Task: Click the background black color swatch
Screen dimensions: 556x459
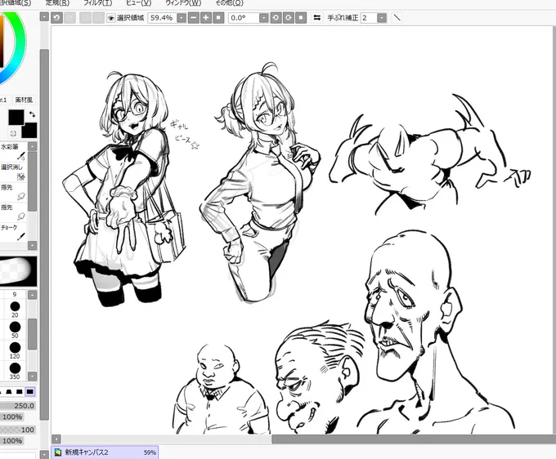Action: [29, 131]
